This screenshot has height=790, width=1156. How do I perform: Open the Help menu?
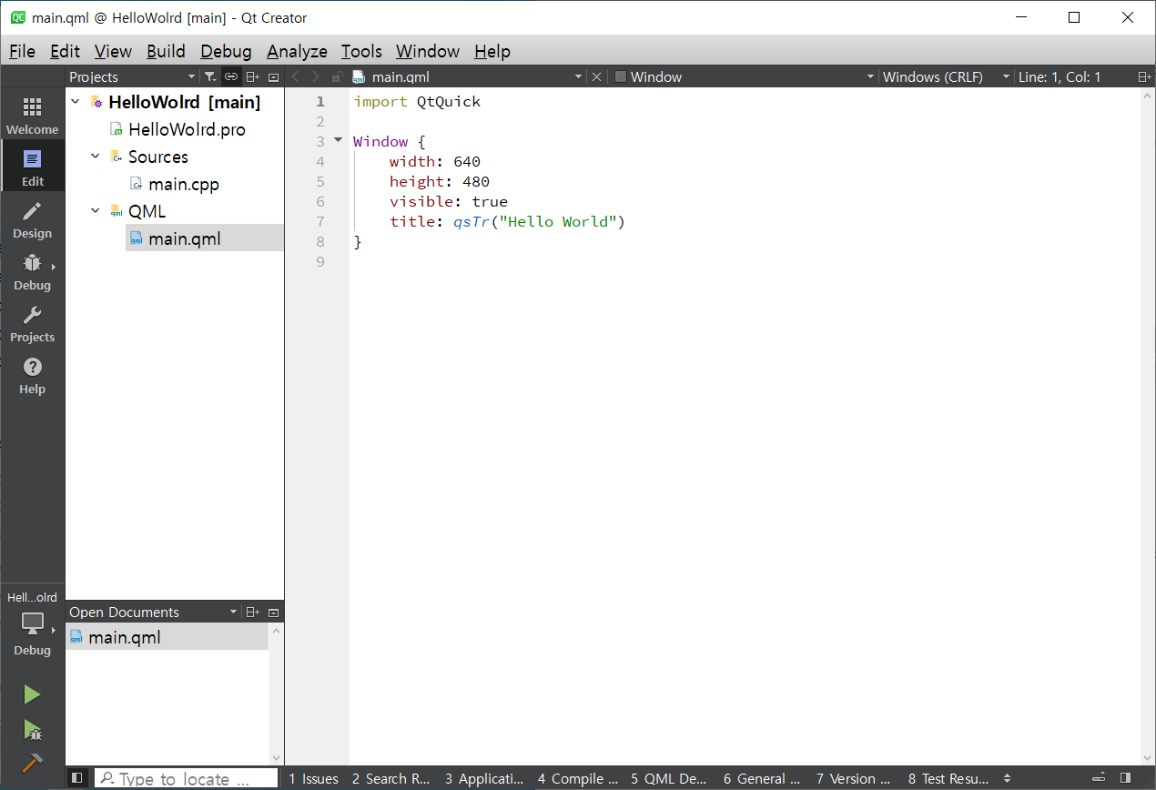(x=492, y=51)
